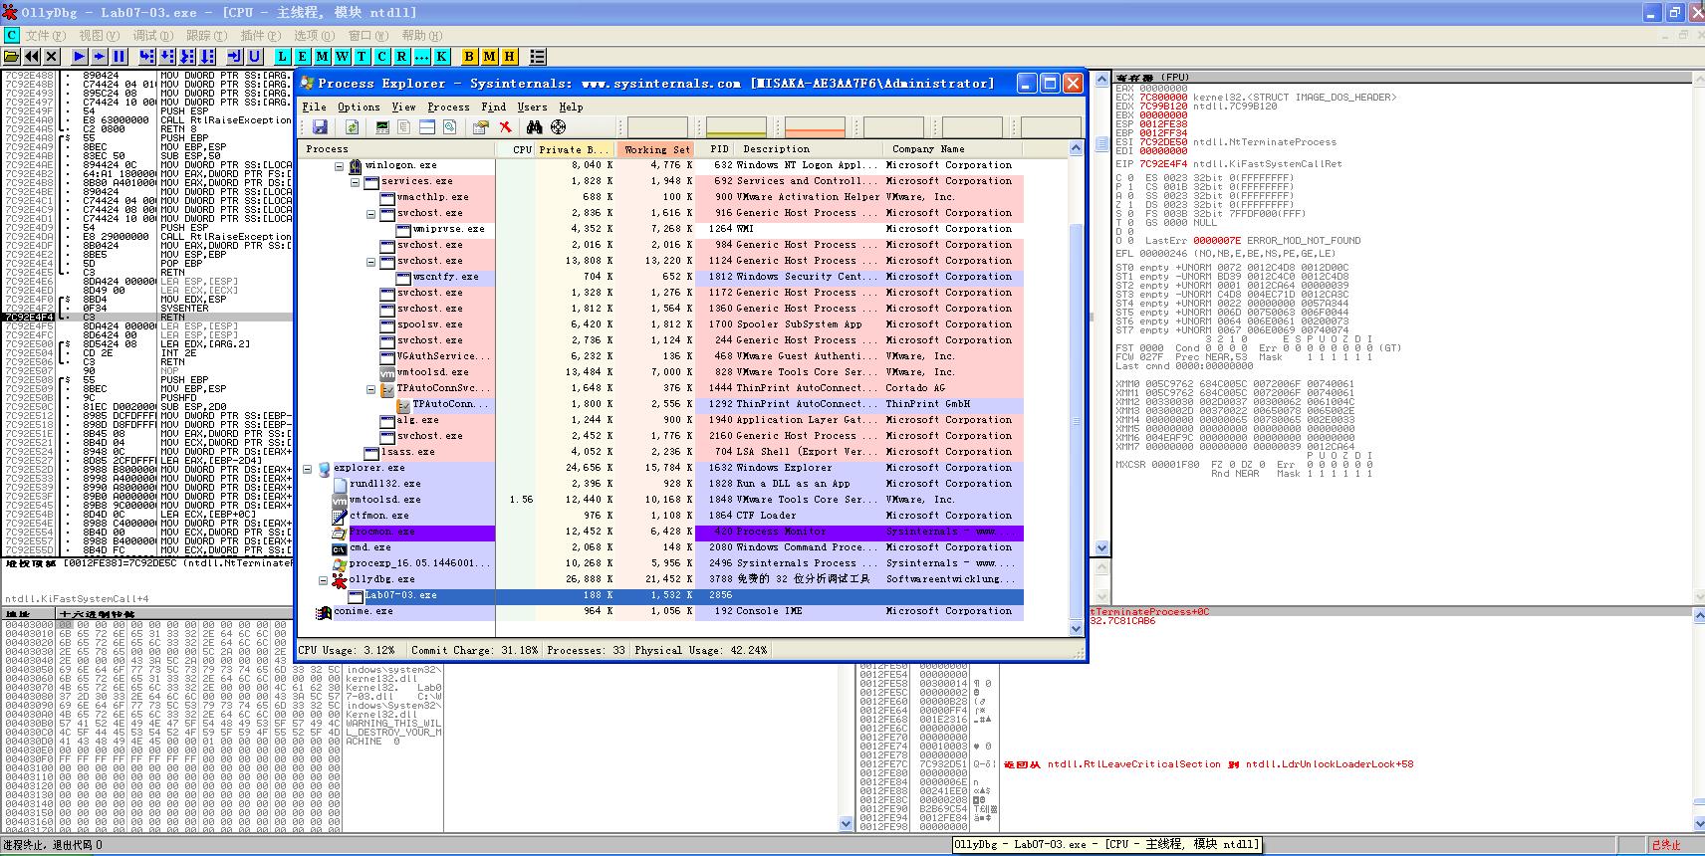Open the Log window with L button
Screen dimensions: 1705x856
282,57
